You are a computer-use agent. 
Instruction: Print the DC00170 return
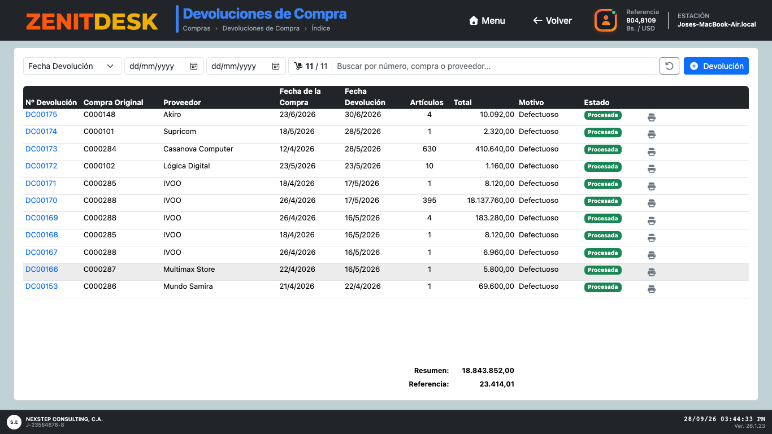click(x=652, y=203)
